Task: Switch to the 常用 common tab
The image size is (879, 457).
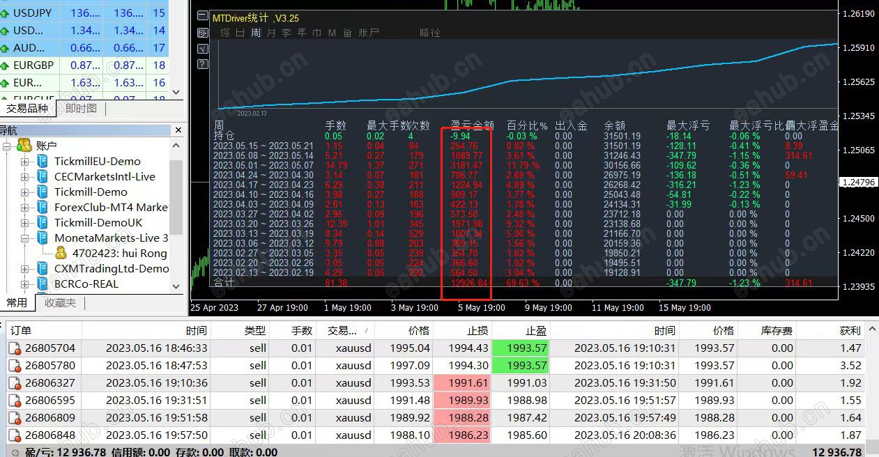Action: [x=17, y=303]
